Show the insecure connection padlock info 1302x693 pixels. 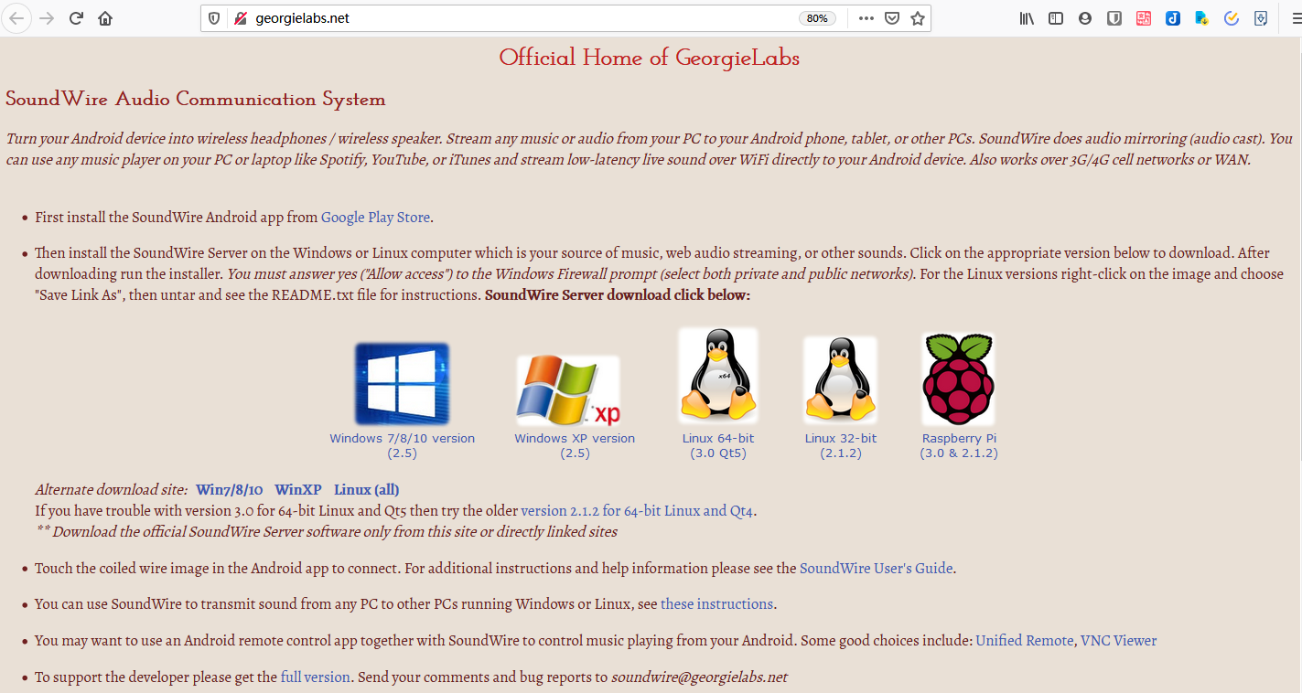pyautogui.click(x=241, y=18)
